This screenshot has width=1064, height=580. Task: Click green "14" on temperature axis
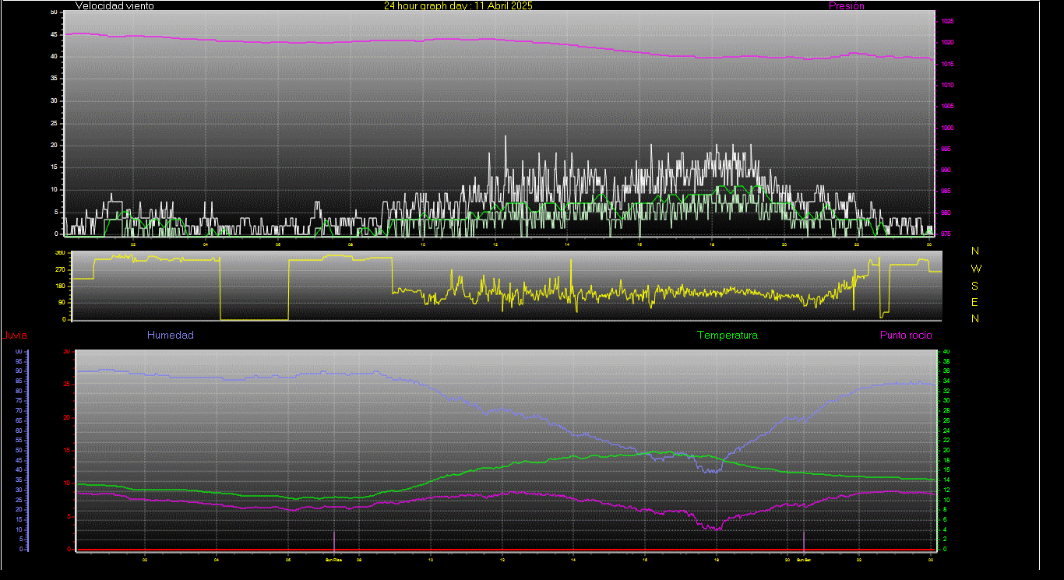(946, 480)
